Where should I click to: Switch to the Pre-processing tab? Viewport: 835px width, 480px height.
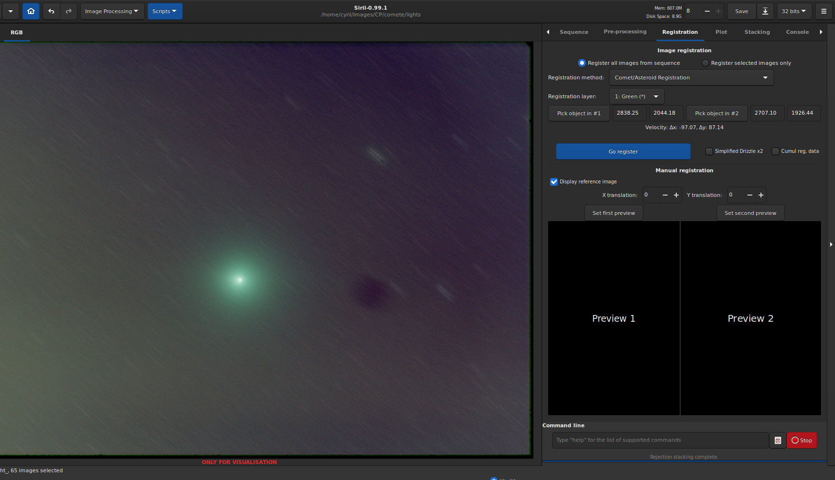(625, 32)
